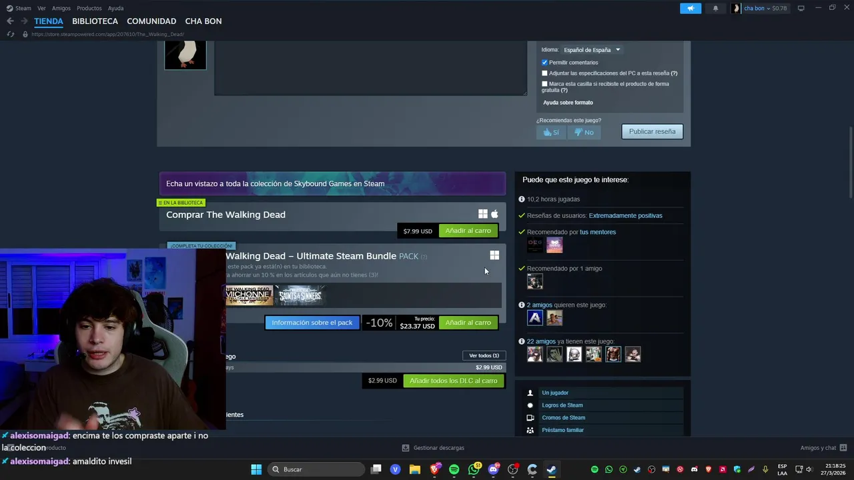Open the Productos menu
Viewport: 854px width, 480px height.
click(x=89, y=8)
